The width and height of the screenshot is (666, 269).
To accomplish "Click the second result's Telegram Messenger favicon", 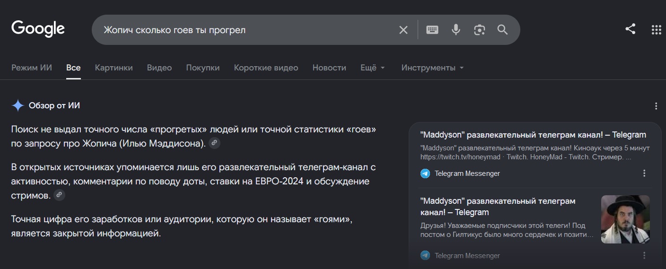I will (x=425, y=255).
